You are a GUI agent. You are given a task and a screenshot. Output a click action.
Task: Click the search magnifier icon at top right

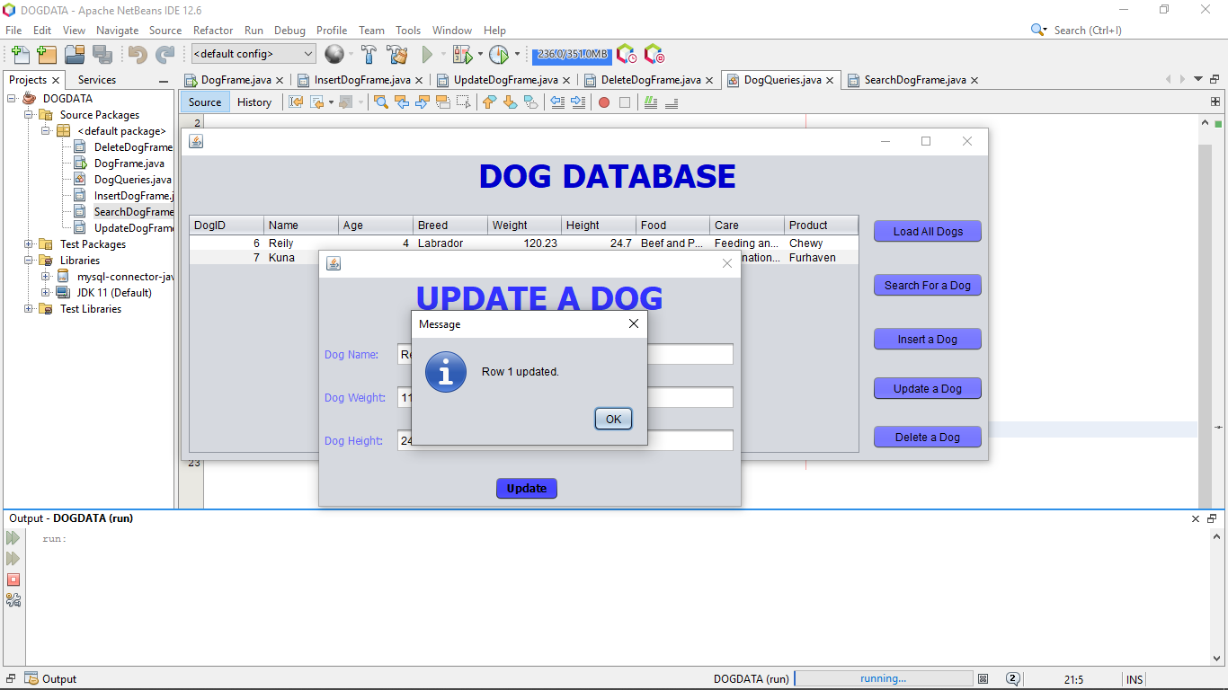[x=1038, y=30]
